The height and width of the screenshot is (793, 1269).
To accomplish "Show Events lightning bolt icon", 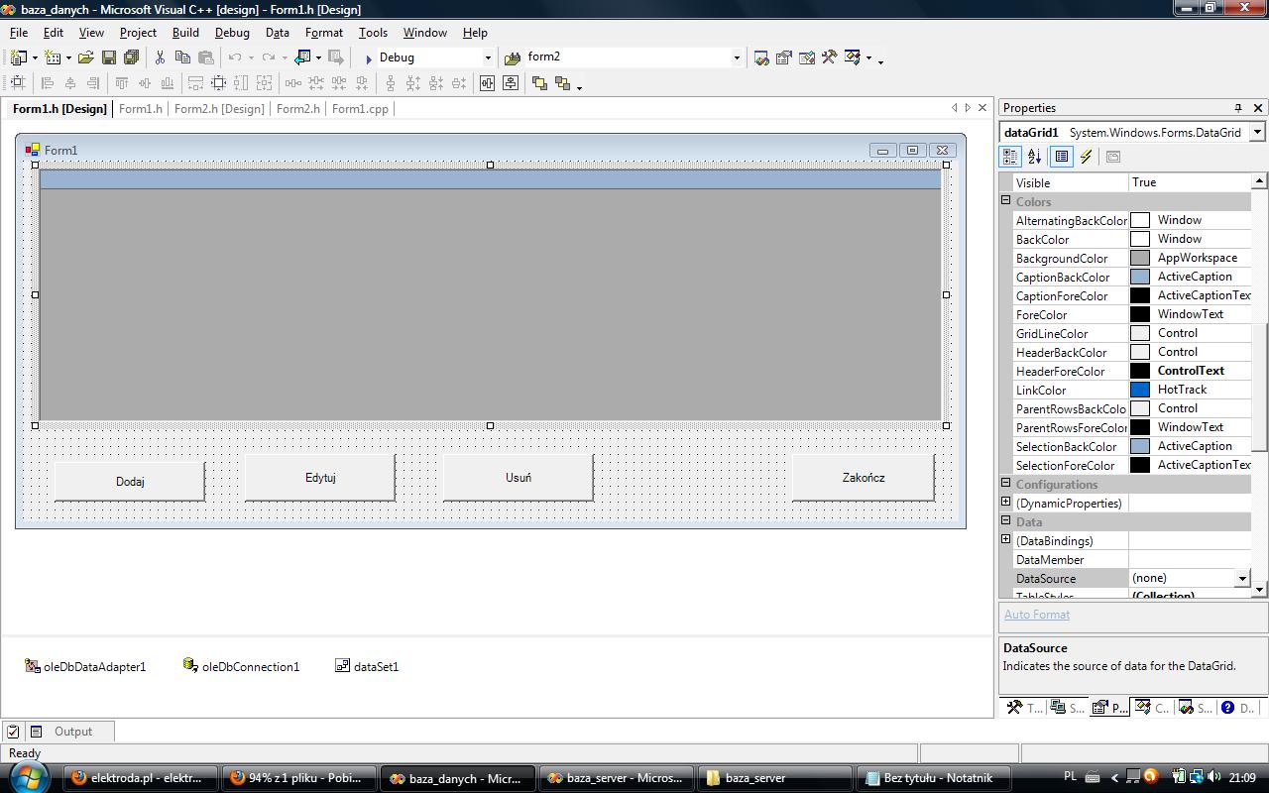I will point(1087,157).
